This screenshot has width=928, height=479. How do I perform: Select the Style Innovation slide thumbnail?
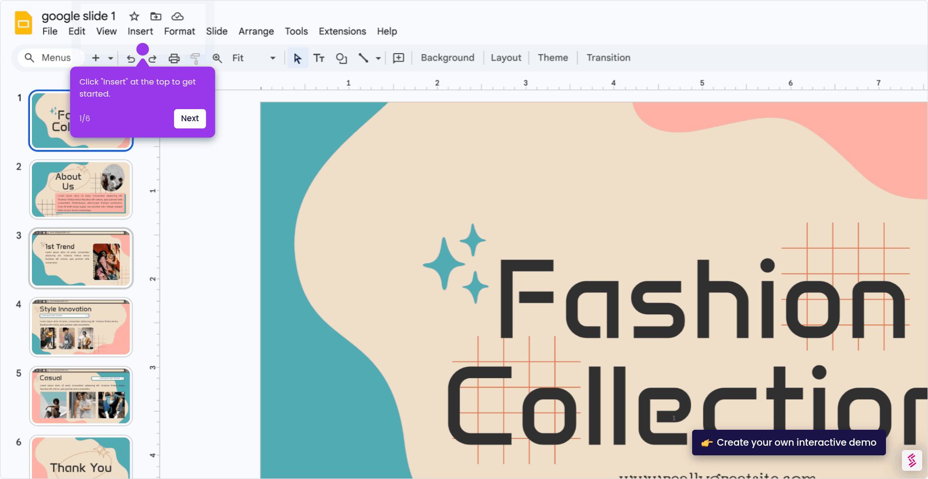click(81, 327)
